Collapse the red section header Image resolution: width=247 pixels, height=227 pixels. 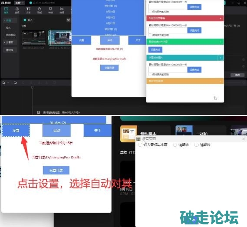221,18
